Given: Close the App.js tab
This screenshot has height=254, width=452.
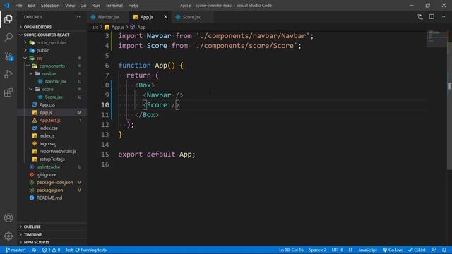Looking at the screenshot, I should pos(165,17).
